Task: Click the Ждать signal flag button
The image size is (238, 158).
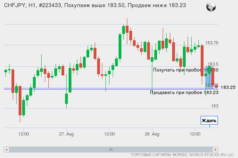Action: click(209, 120)
